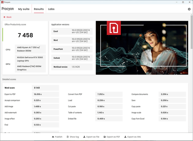The width and height of the screenshot is (193, 141).
Task: Click the GPU: label
Action: click(x=8, y=64)
